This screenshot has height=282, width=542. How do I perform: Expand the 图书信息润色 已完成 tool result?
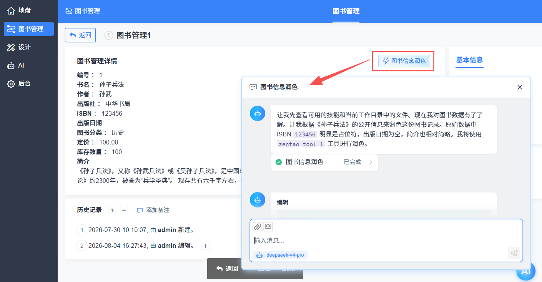[x=324, y=163]
